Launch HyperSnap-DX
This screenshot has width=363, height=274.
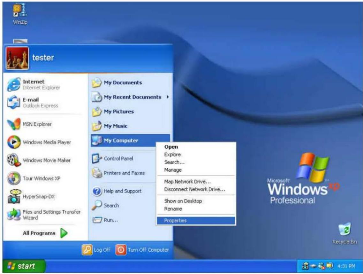(x=31, y=196)
